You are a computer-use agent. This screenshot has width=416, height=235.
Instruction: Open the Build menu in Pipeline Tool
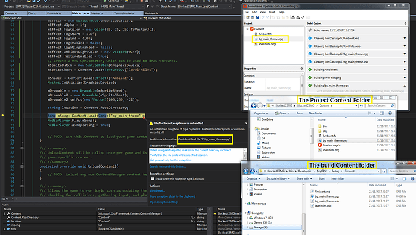272,12
